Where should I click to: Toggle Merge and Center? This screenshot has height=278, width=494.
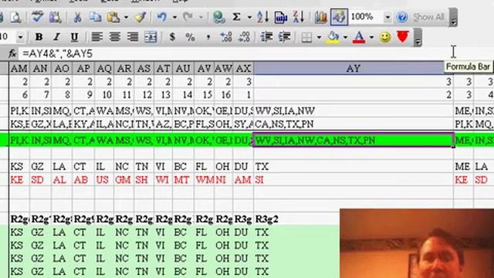coord(151,37)
